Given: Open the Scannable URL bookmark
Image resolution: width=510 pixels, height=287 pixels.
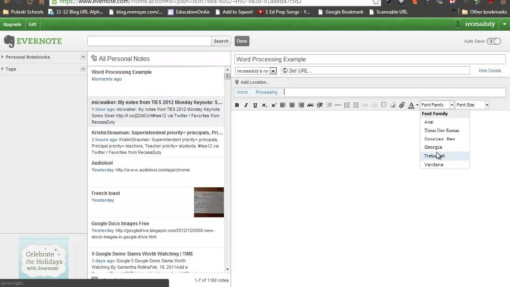Looking at the screenshot, I should coord(388,12).
